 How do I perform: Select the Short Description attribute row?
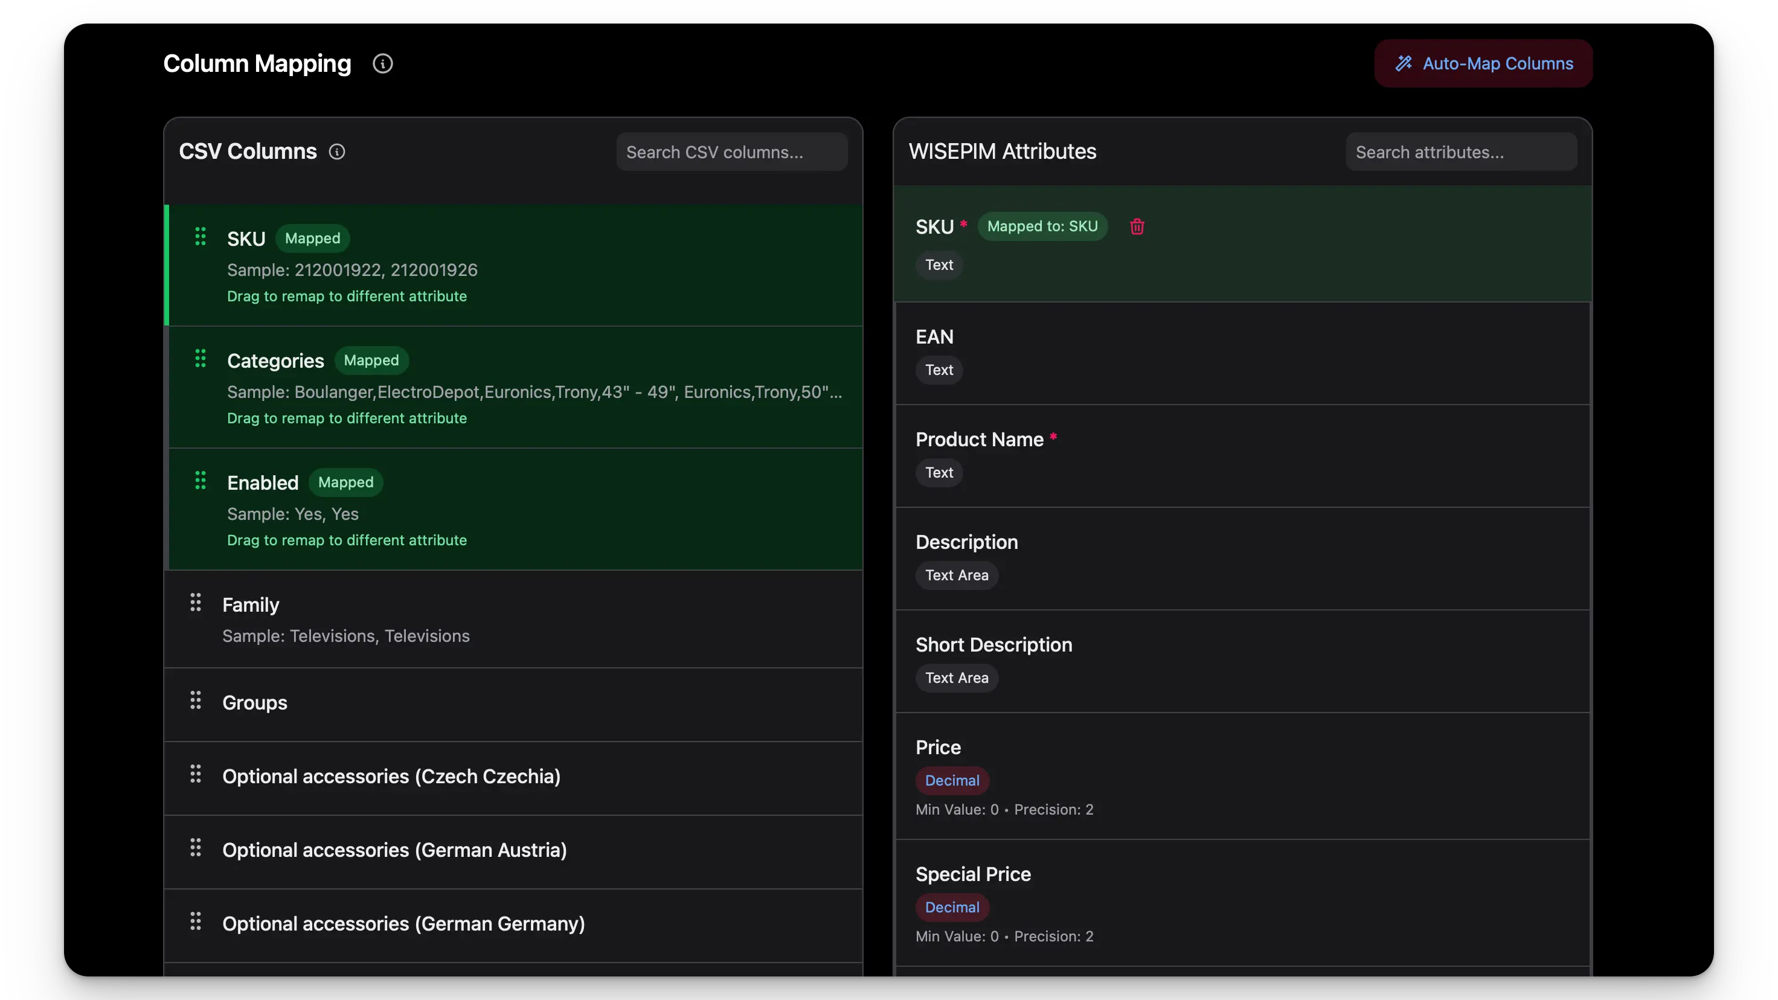1242,661
